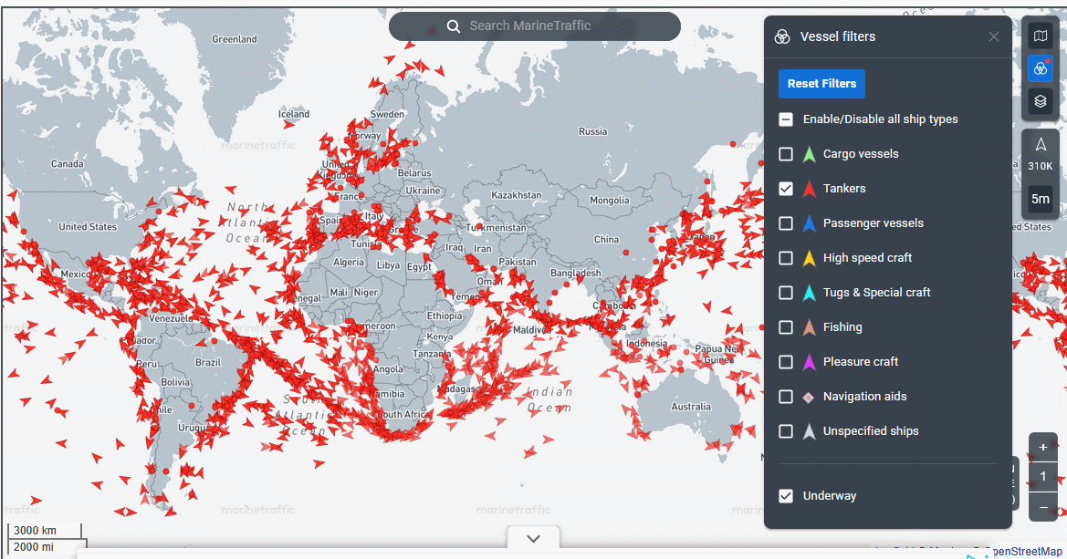
Task: Toggle the Underway checkbox
Action: [786, 496]
